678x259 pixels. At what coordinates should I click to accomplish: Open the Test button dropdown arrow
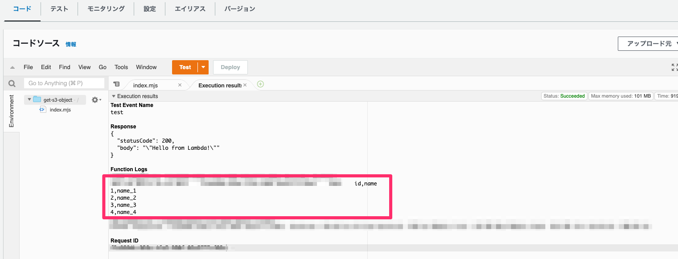coord(203,67)
